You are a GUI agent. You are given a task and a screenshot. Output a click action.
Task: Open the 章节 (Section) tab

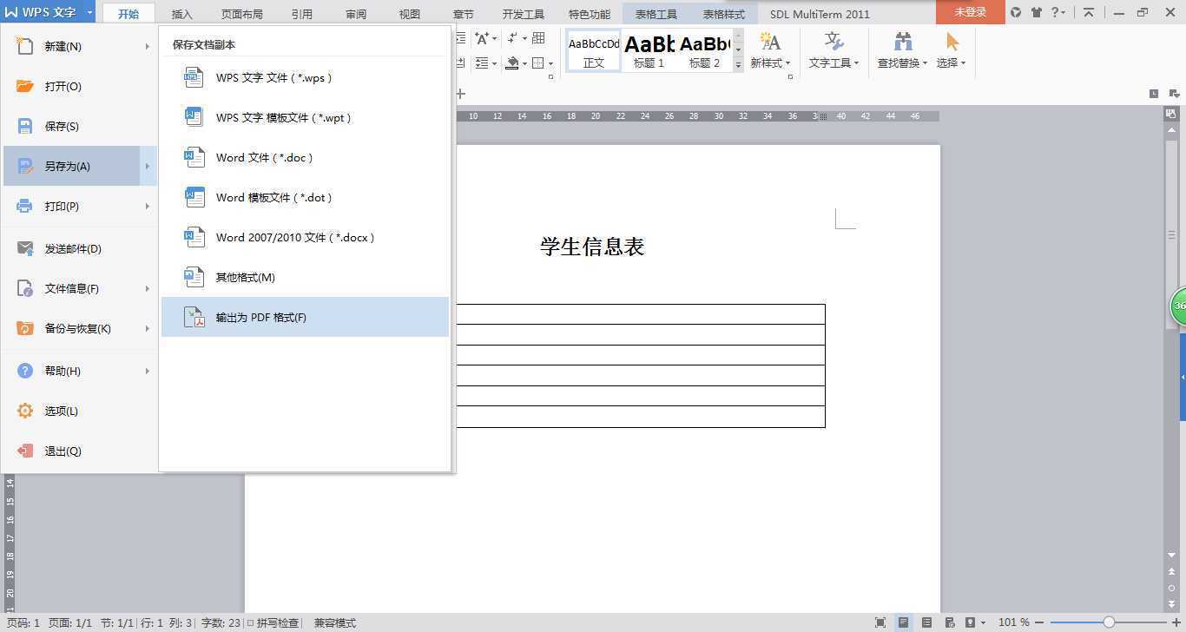tap(464, 14)
